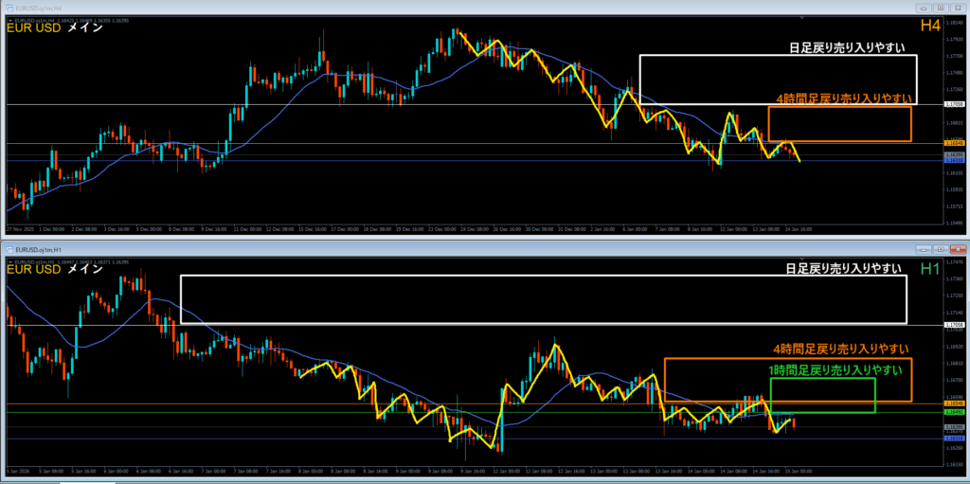Click blue 1.16318 price tag in H4 chart

(955, 160)
